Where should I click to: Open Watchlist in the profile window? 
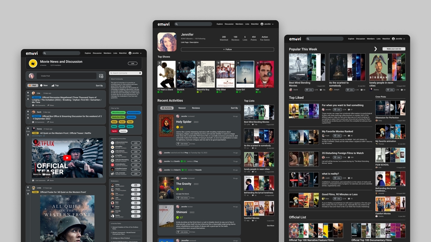tap(255, 24)
